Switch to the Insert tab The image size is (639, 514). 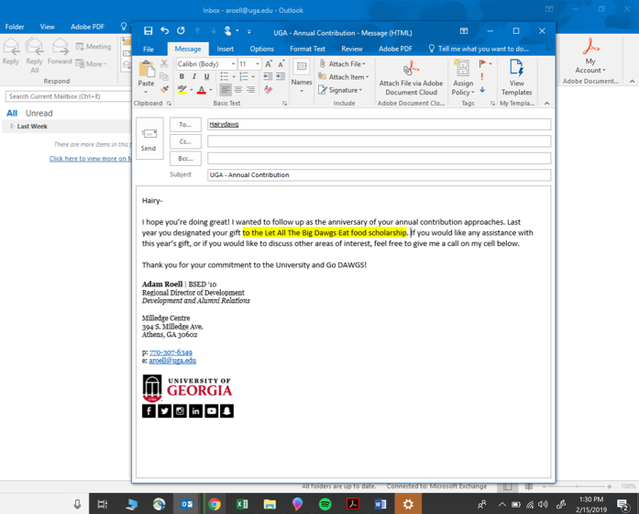coord(226,49)
